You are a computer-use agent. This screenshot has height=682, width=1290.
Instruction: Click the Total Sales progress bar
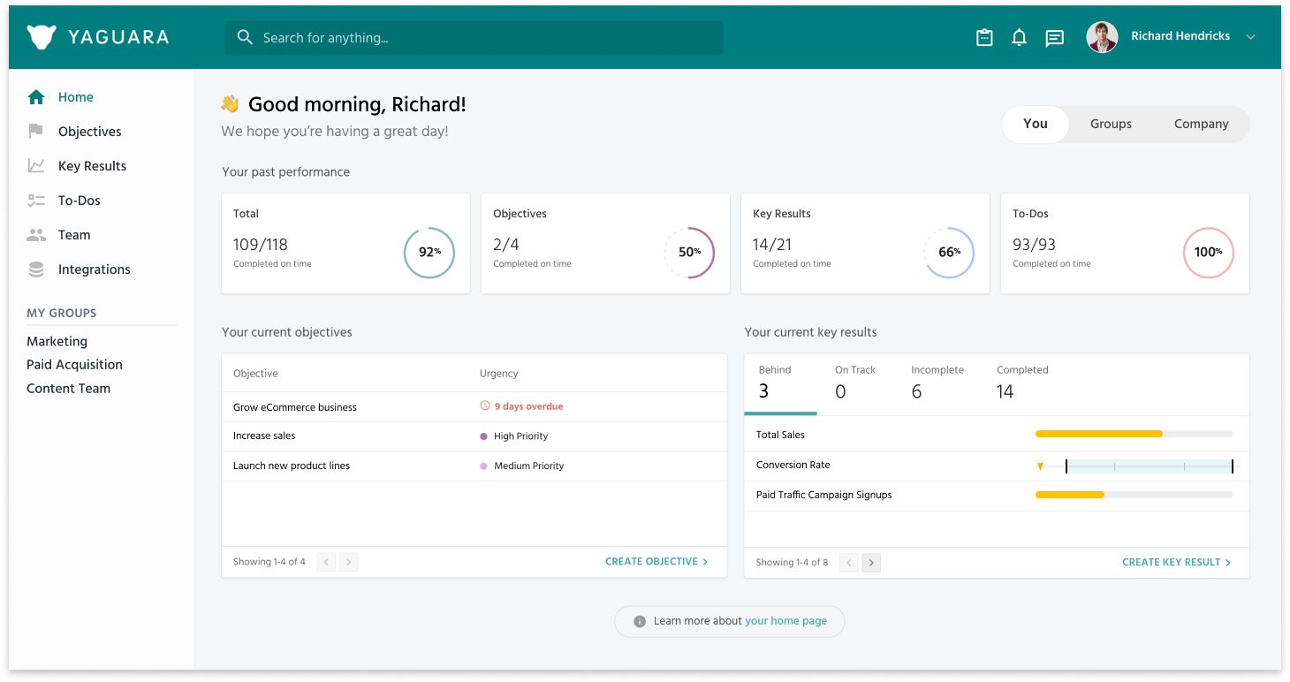pos(1134,435)
